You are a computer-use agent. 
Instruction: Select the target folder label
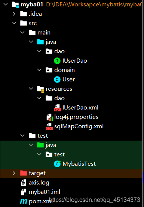(37, 173)
